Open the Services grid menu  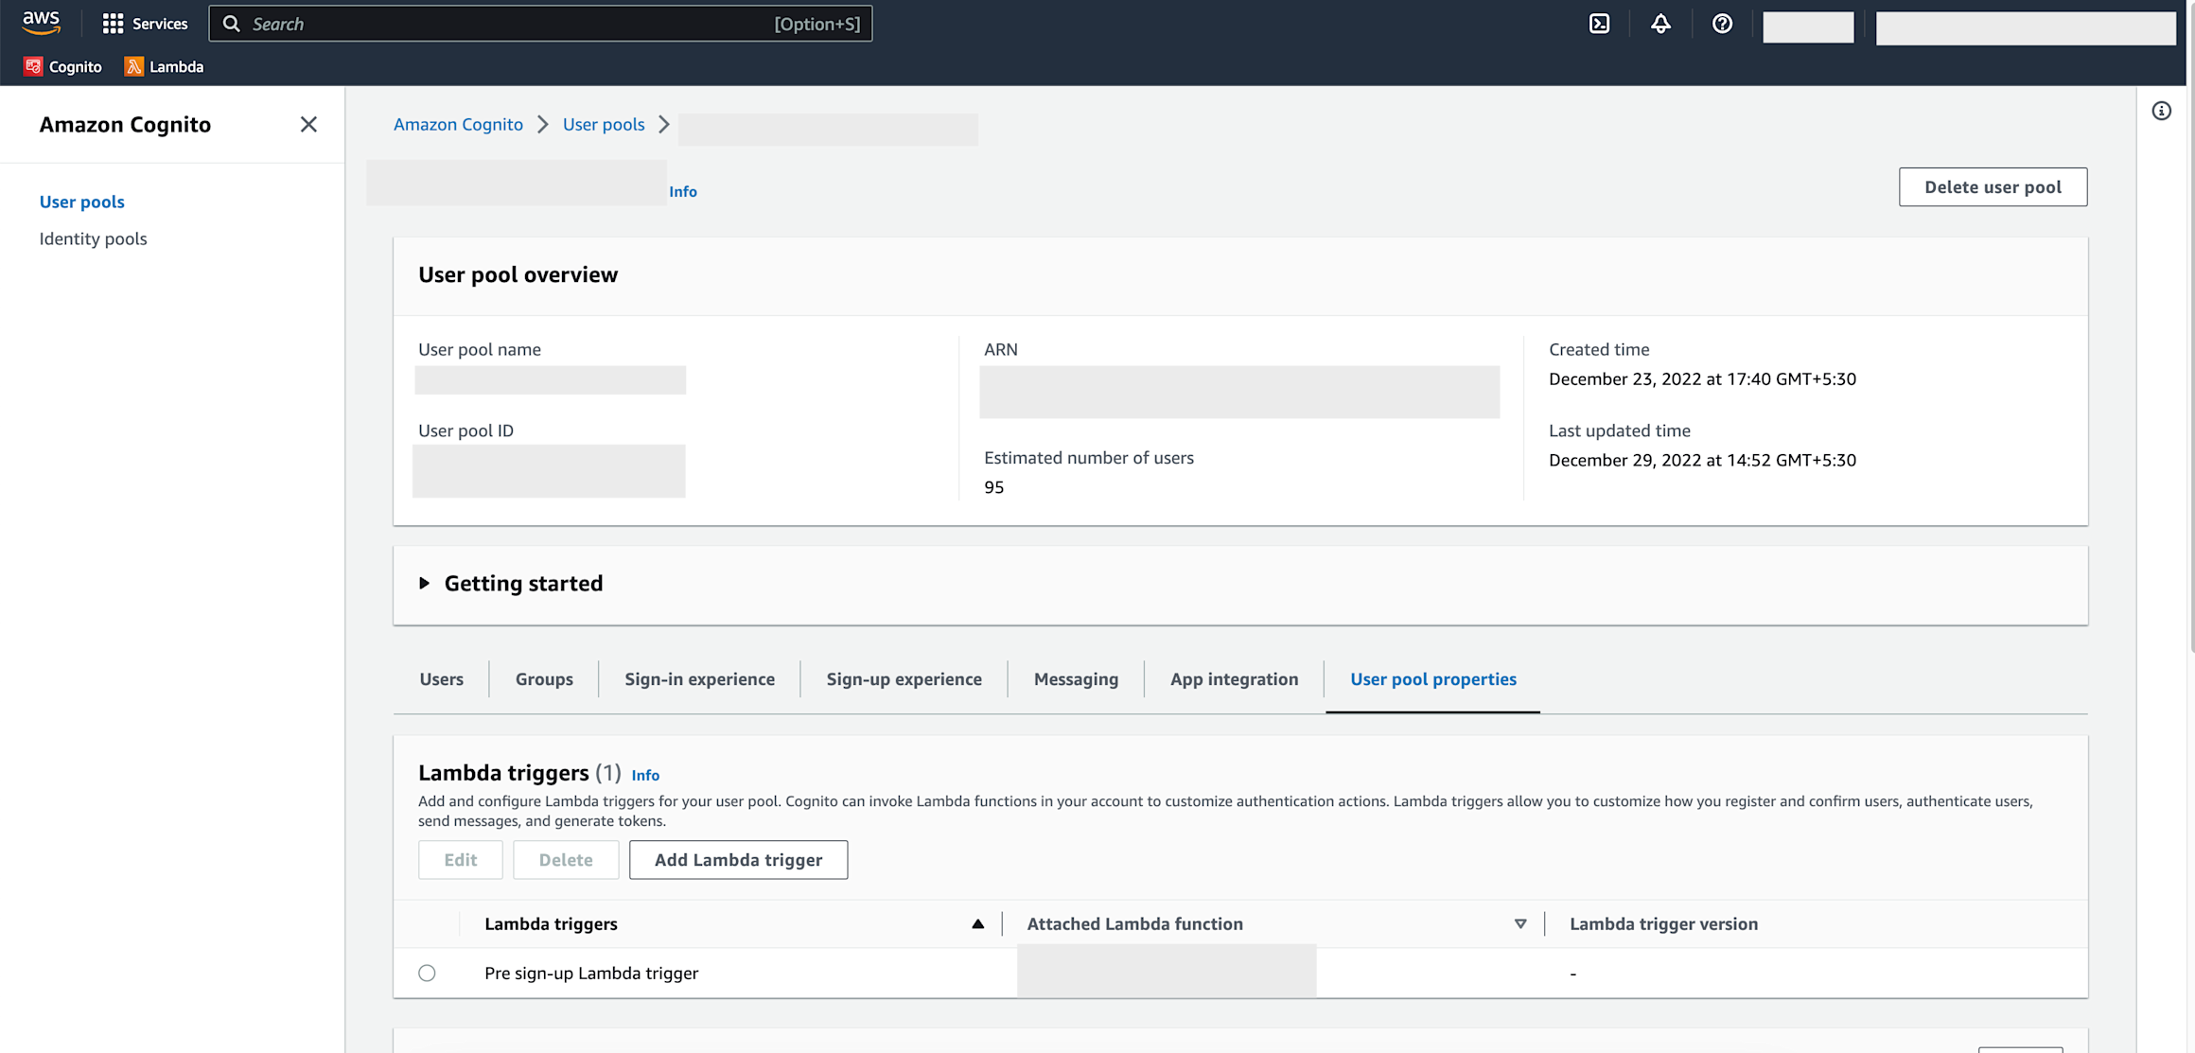click(x=144, y=23)
